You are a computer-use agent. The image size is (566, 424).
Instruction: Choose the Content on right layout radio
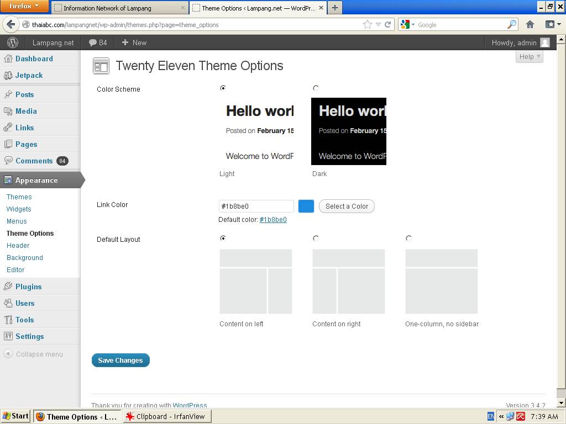[x=316, y=238]
